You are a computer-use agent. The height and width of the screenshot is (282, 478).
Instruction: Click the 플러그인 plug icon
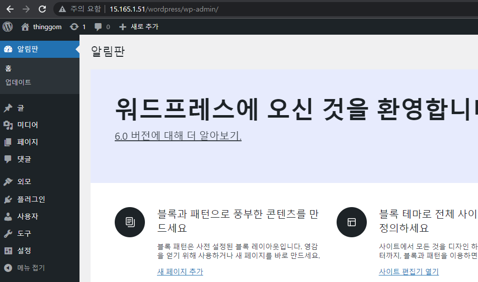(8, 199)
